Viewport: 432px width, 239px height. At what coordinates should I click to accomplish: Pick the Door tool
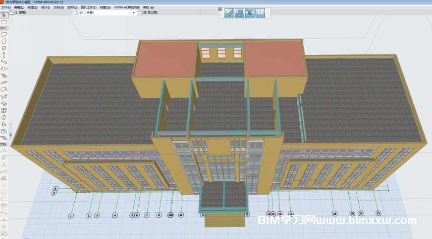click(4, 41)
